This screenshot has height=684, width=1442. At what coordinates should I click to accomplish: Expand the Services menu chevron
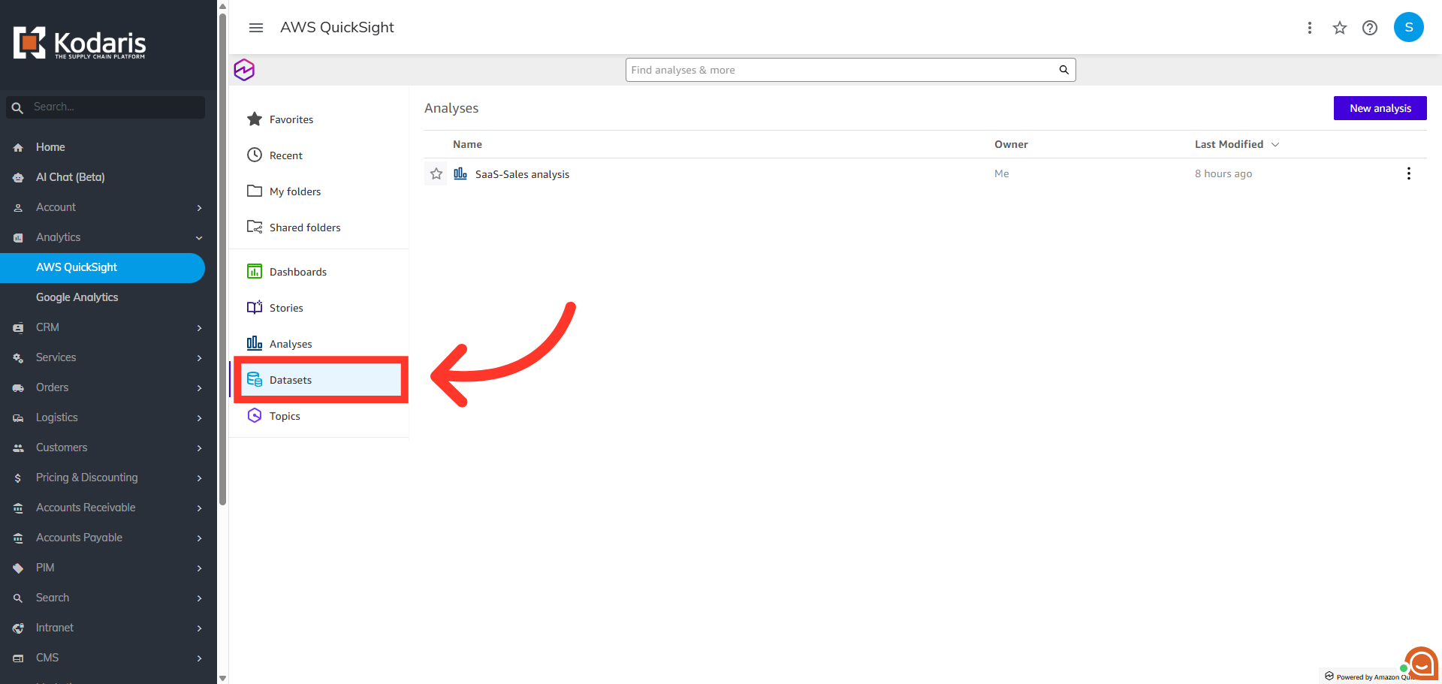pyautogui.click(x=199, y=358)
